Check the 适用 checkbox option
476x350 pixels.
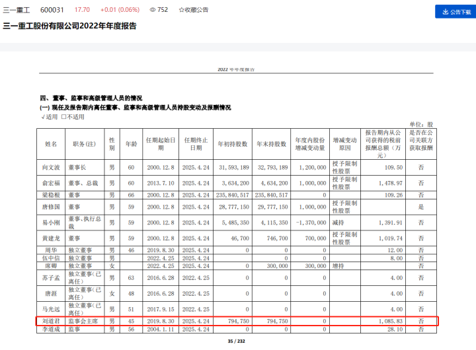click(49, 117)
